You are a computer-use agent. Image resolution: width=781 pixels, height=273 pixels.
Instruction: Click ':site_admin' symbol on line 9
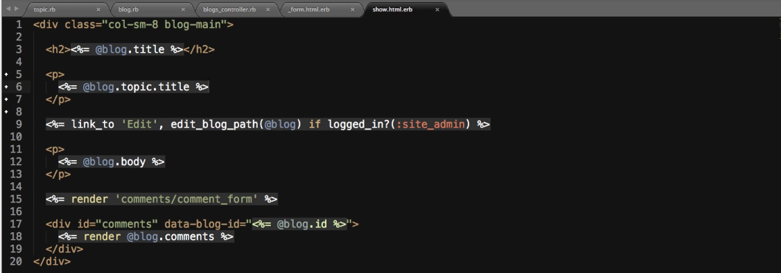click(430, 124)
